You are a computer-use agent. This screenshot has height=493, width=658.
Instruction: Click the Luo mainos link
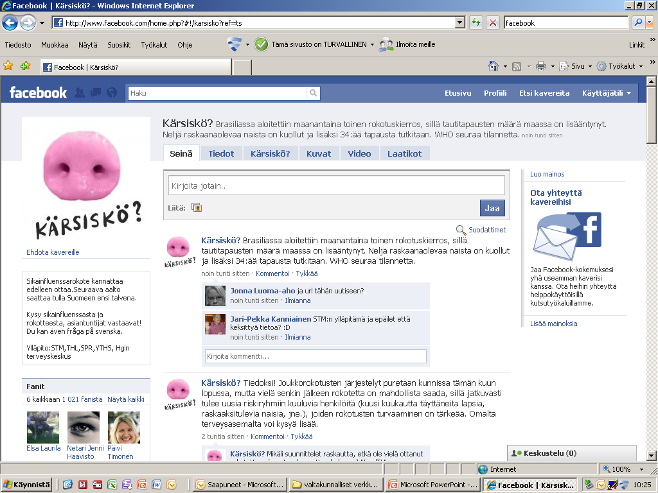click(547, 174)
